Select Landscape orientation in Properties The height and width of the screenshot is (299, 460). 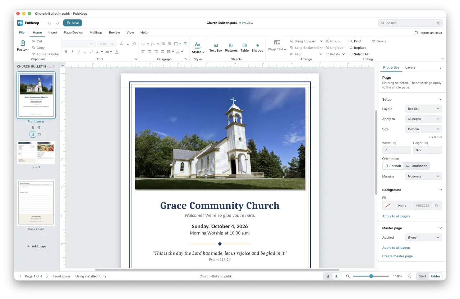click(417, 166)
